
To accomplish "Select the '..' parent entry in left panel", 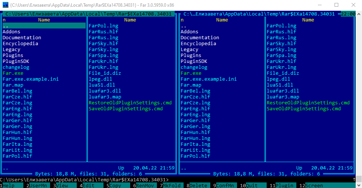I will (6, 26).
